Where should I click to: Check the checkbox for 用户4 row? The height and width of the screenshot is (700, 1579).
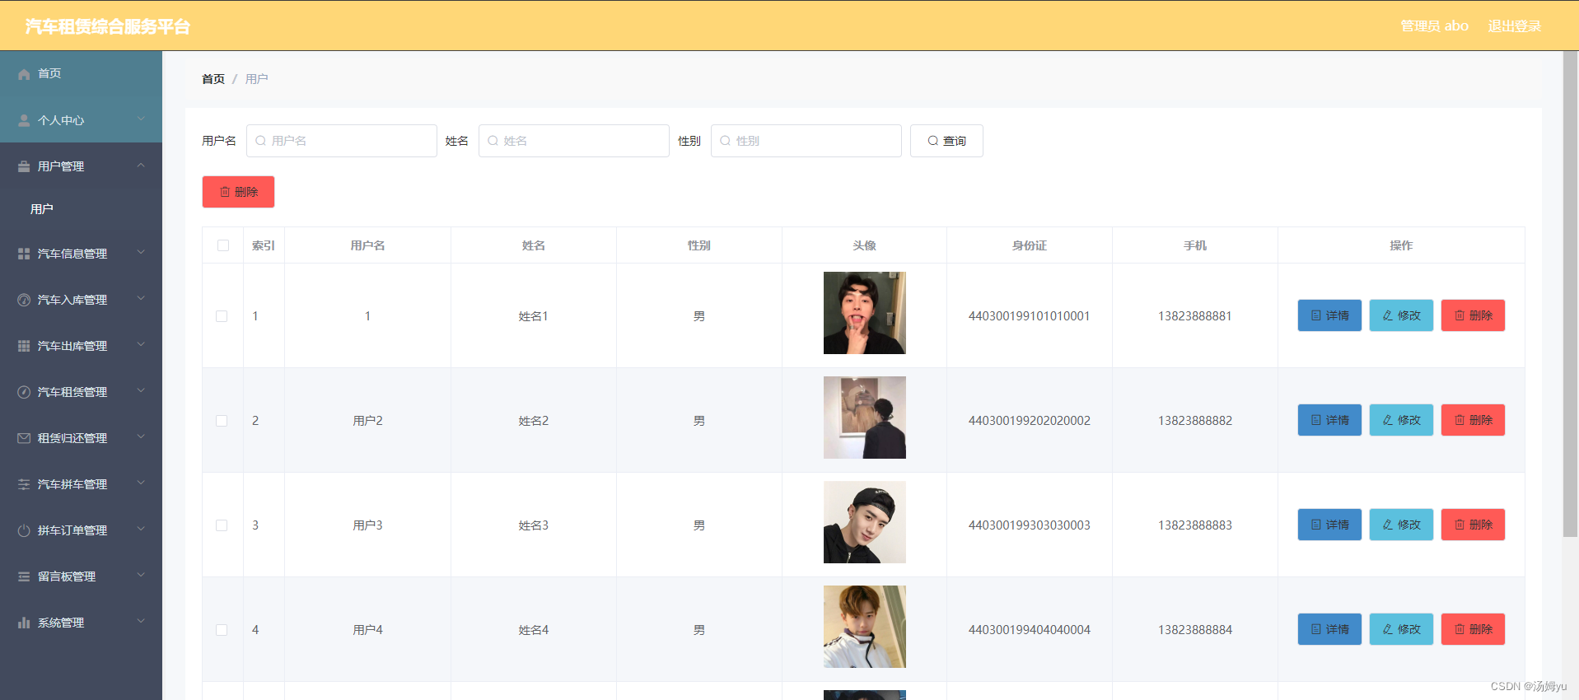(x=222, y=630)
